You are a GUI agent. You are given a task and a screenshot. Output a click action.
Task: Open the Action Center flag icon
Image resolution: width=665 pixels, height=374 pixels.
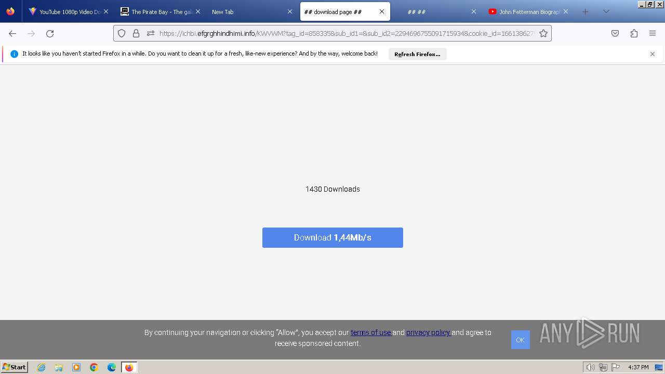pos(616,367)
